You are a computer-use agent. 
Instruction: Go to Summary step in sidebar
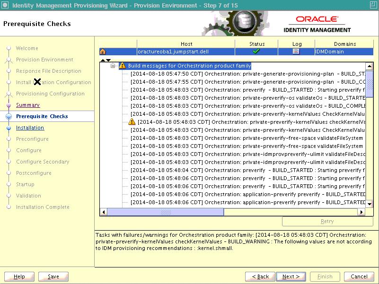pyautogui.click(x=28, y=105)
